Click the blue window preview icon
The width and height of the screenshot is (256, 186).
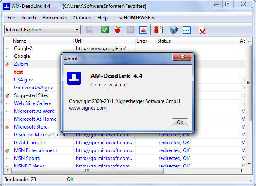(x=187, y=30)
